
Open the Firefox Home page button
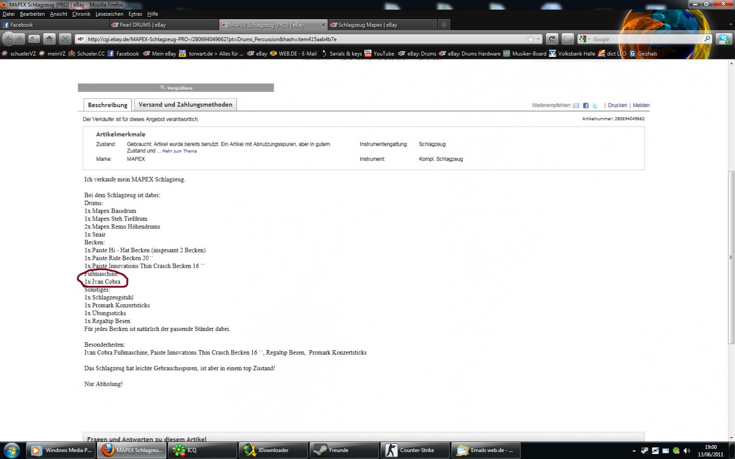(x=49, y=39)
